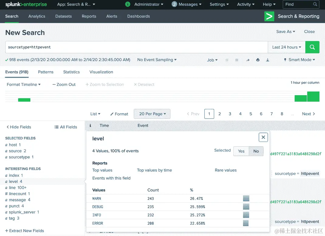Open the Job dropdown
This screenshot has width=325, height=236.
tap(212, 60)
